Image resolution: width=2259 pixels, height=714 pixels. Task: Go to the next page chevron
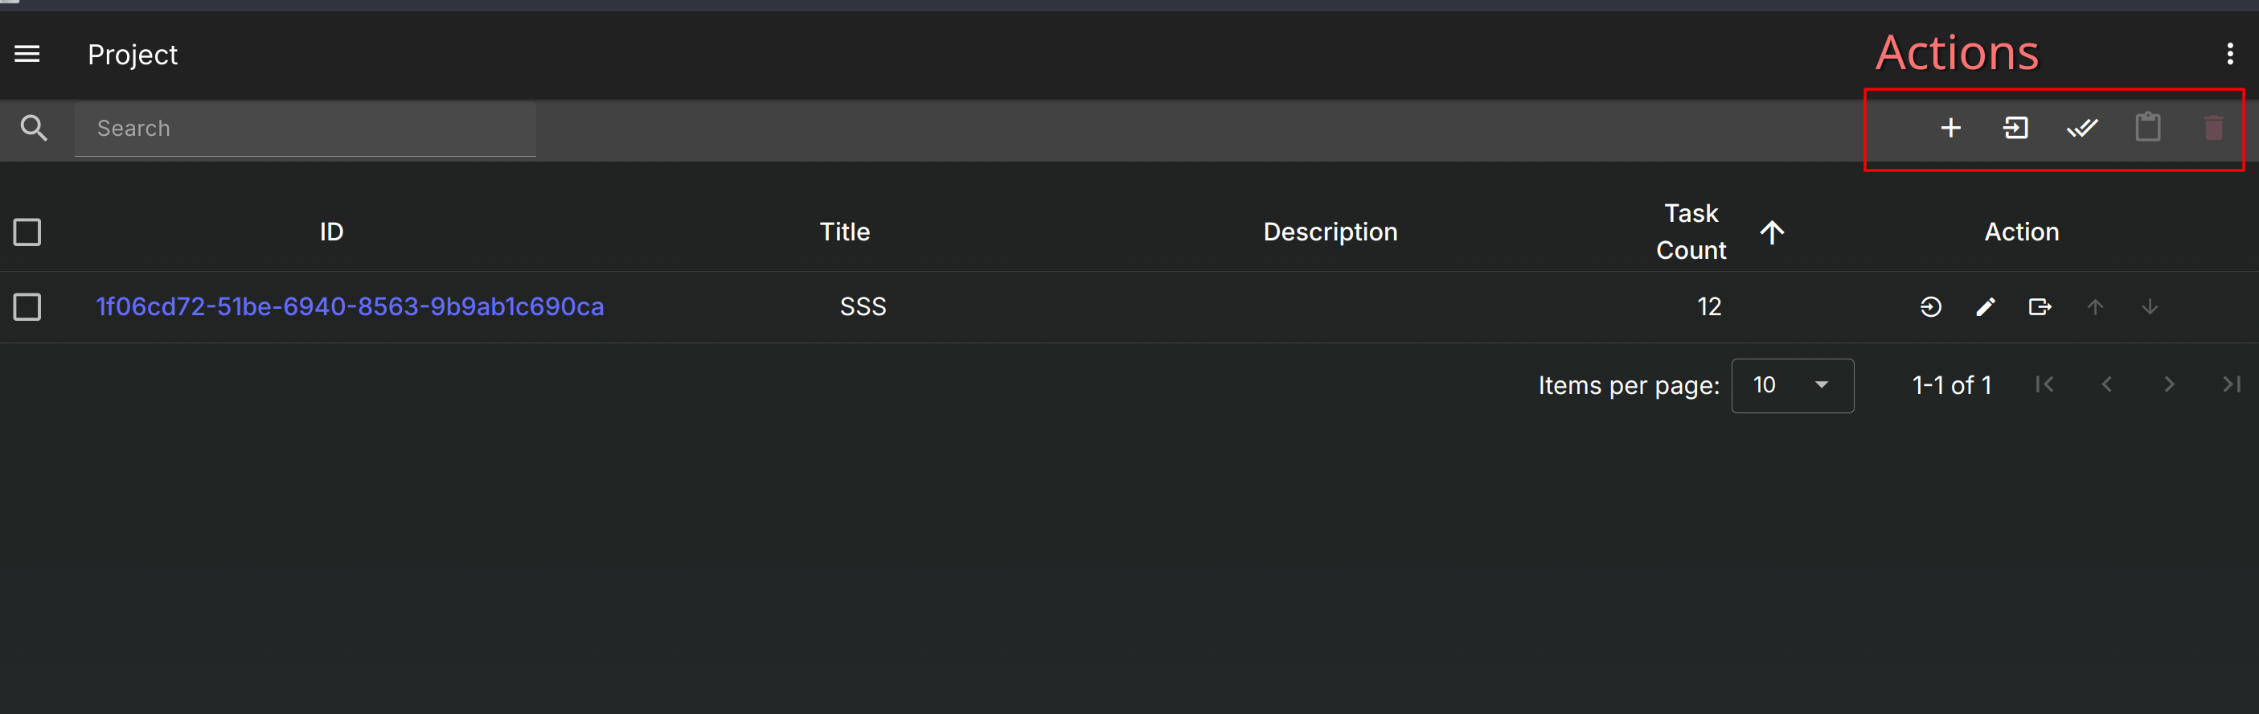point(2169,385)
